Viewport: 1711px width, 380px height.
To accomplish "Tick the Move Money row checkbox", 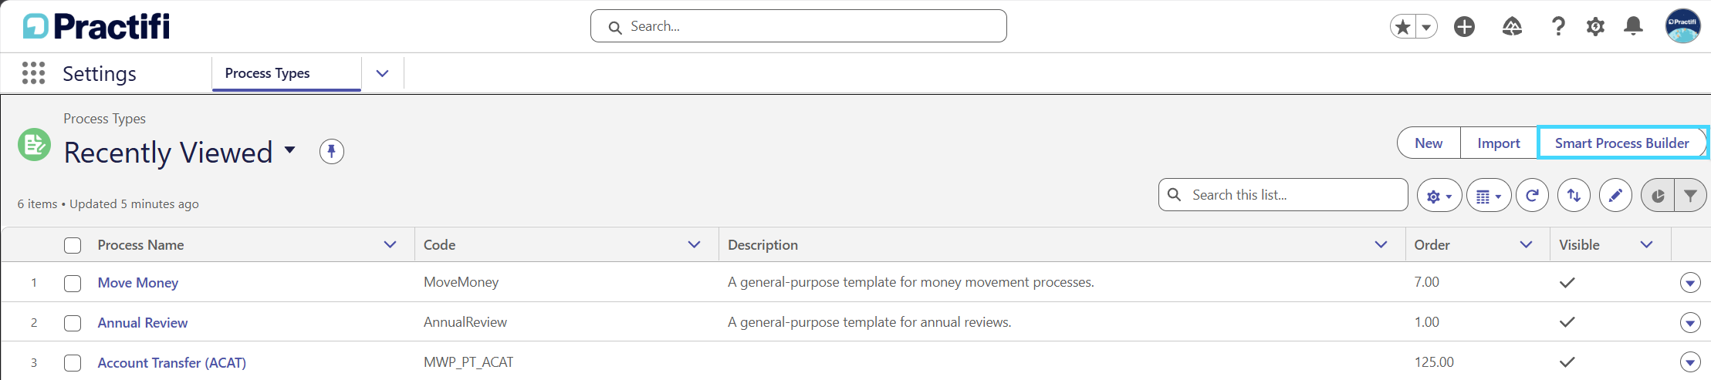I will click(x=73, y=283).
